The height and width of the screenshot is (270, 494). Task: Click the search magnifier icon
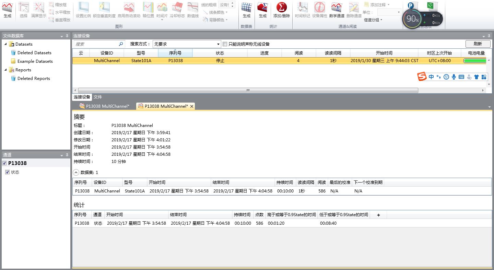[121, 44]
